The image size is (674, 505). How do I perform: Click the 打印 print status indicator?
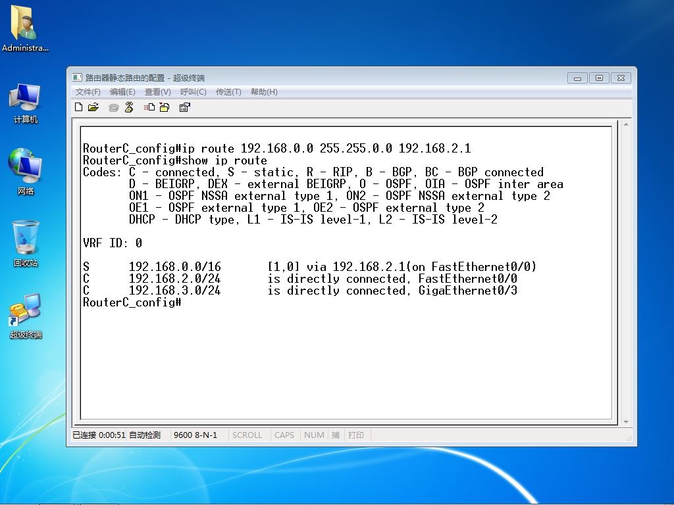coord(356,435)
